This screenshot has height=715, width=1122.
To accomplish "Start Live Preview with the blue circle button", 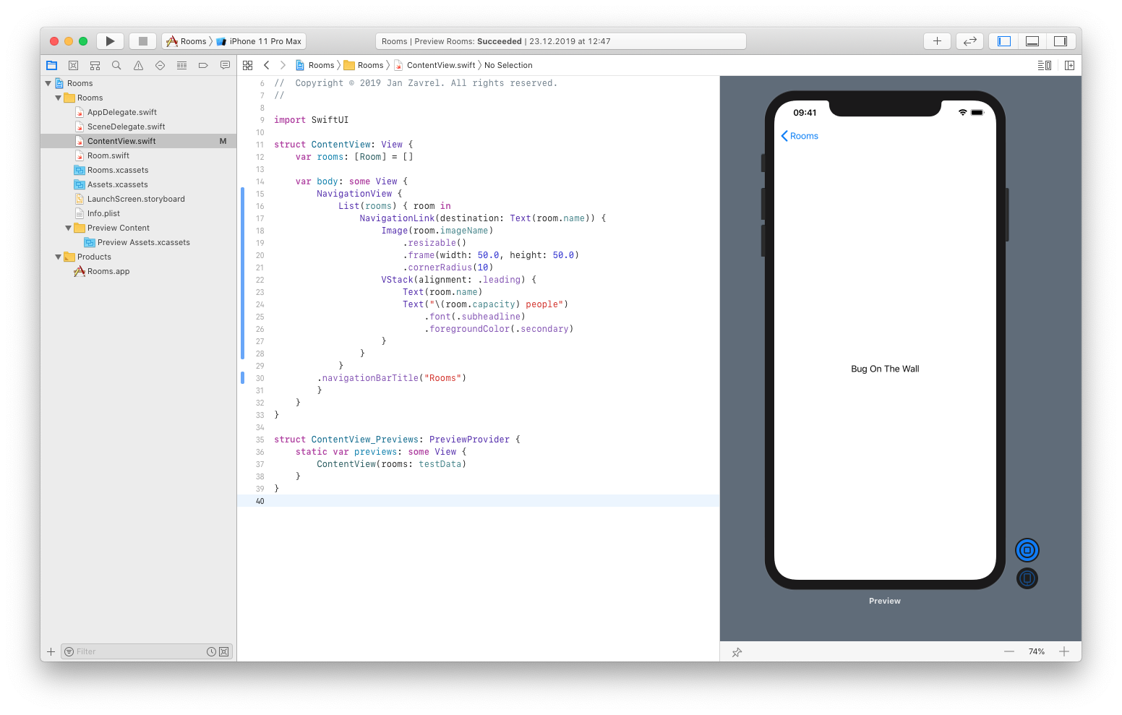I will pyautogui.click(x=1027, y=549).
